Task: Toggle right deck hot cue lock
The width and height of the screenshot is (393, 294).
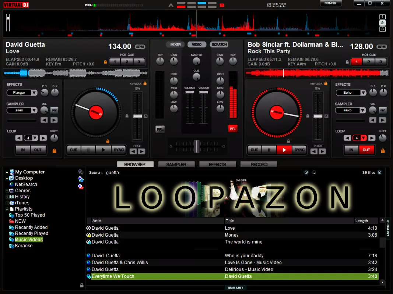Action: click(347, 62)
